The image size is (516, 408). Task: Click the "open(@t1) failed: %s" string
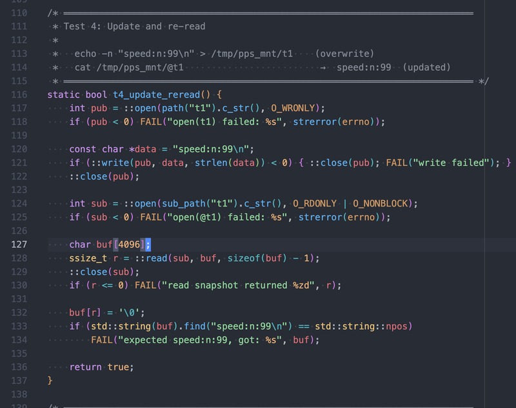coord(228,218)
